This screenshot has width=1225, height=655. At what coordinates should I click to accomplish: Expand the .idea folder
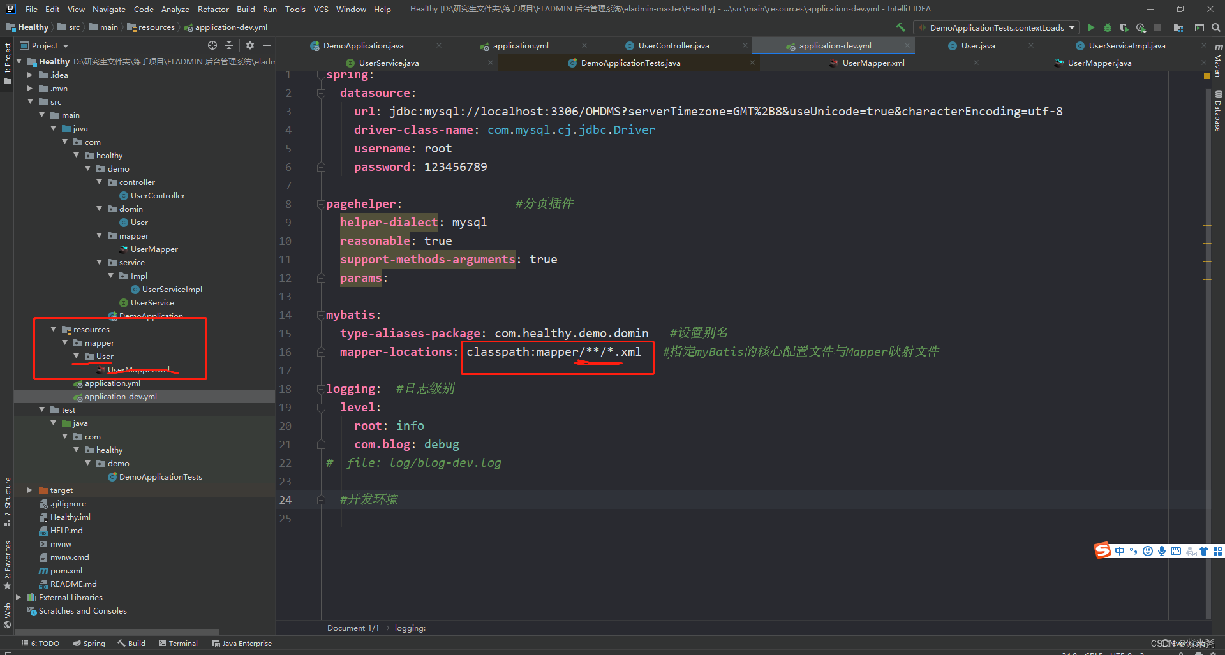coord(30,75)
